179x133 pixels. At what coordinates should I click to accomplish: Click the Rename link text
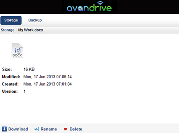point(49,129)
